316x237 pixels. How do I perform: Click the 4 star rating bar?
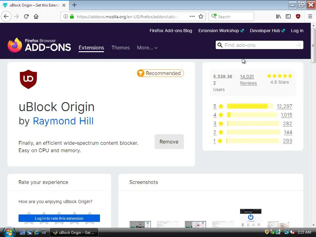tap(252, 115)
